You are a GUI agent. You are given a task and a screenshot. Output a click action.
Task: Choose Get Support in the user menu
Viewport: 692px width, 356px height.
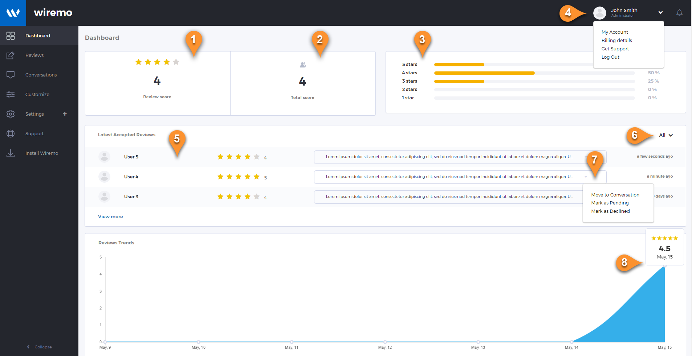[615, 49]
